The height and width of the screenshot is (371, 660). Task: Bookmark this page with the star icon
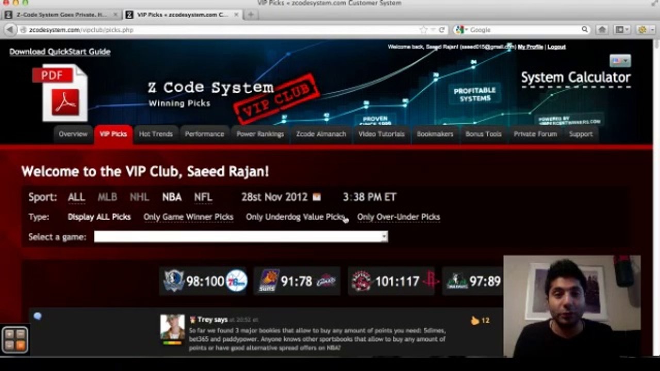[423, 30]
